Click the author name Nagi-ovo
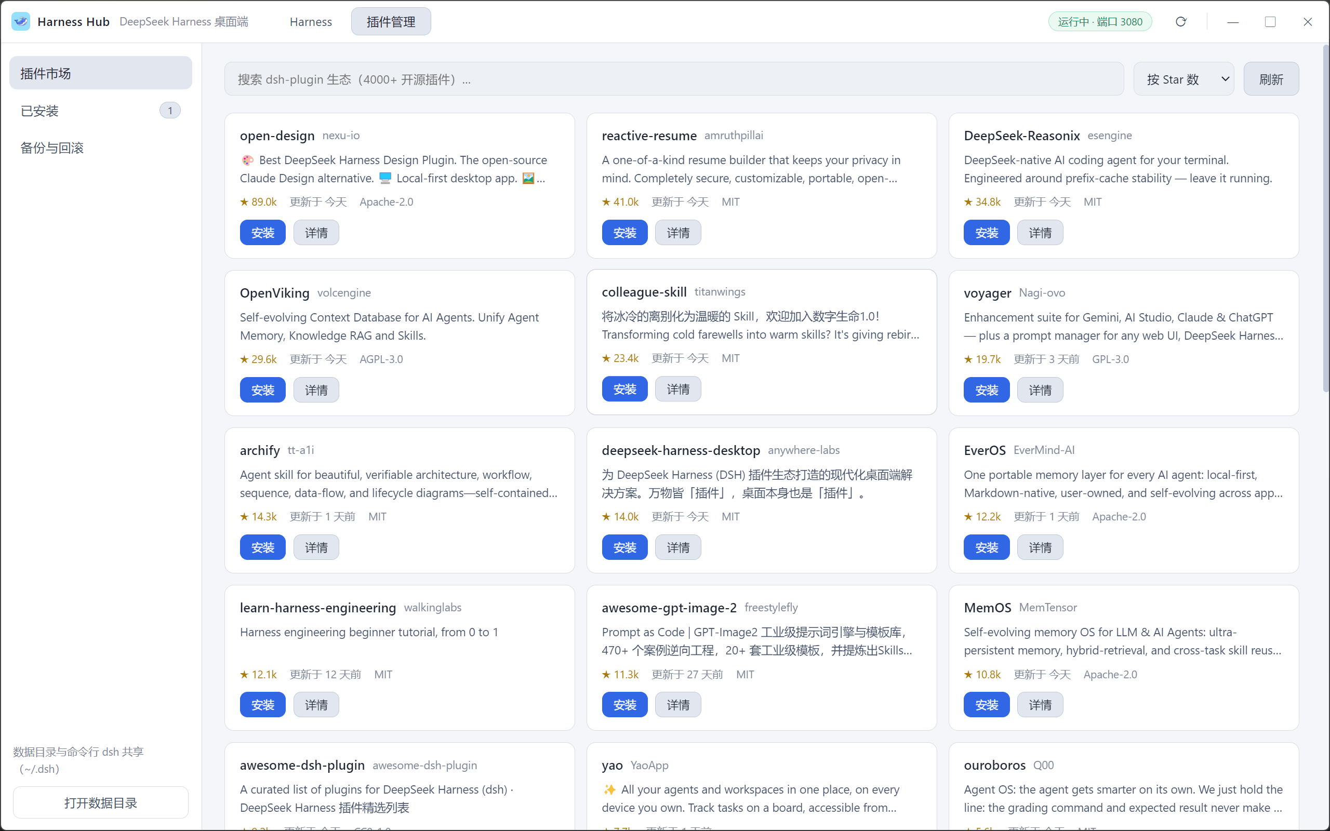Image resolution: width=1330 pixels, height=831 pixels. click(x=1042, y=293)
